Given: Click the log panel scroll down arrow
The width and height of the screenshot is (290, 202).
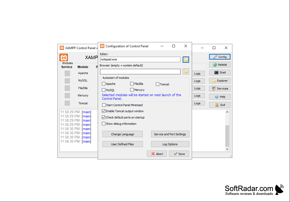Looking at the screenshot, I should coord(227,149).
